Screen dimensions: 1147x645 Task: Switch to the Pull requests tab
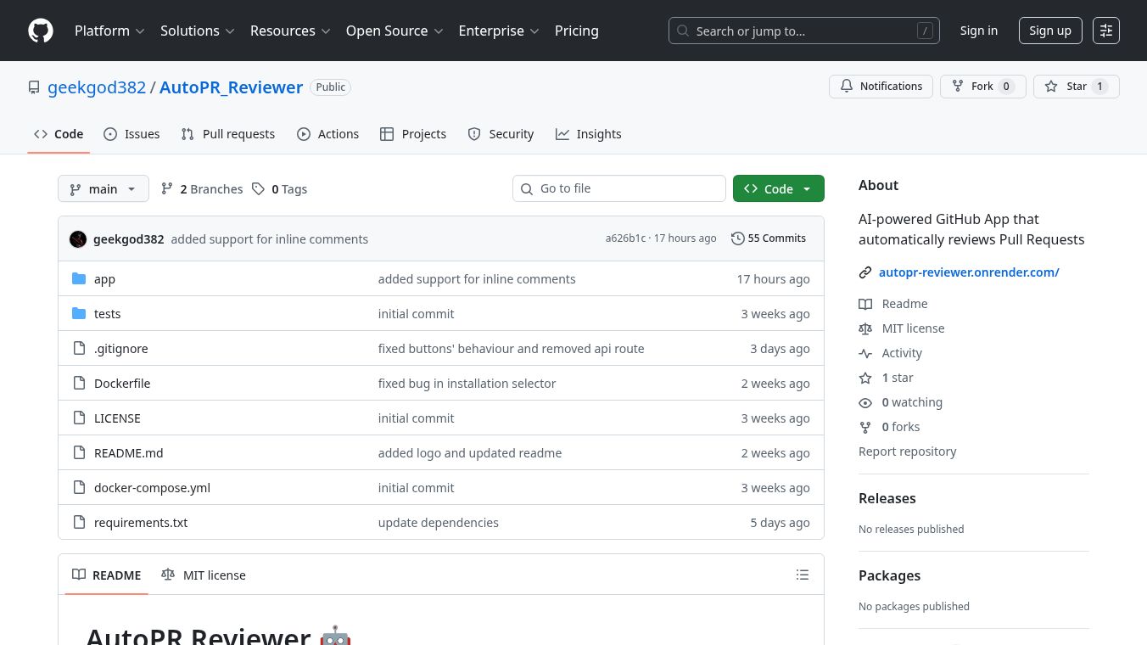228,134
